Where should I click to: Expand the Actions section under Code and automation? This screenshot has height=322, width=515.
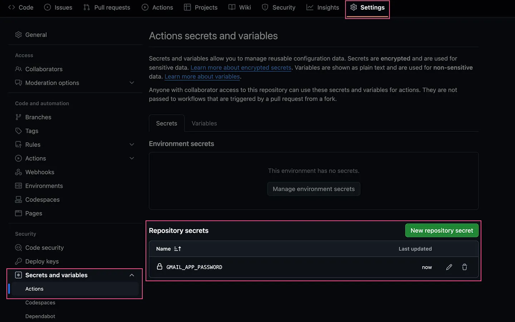132,158
